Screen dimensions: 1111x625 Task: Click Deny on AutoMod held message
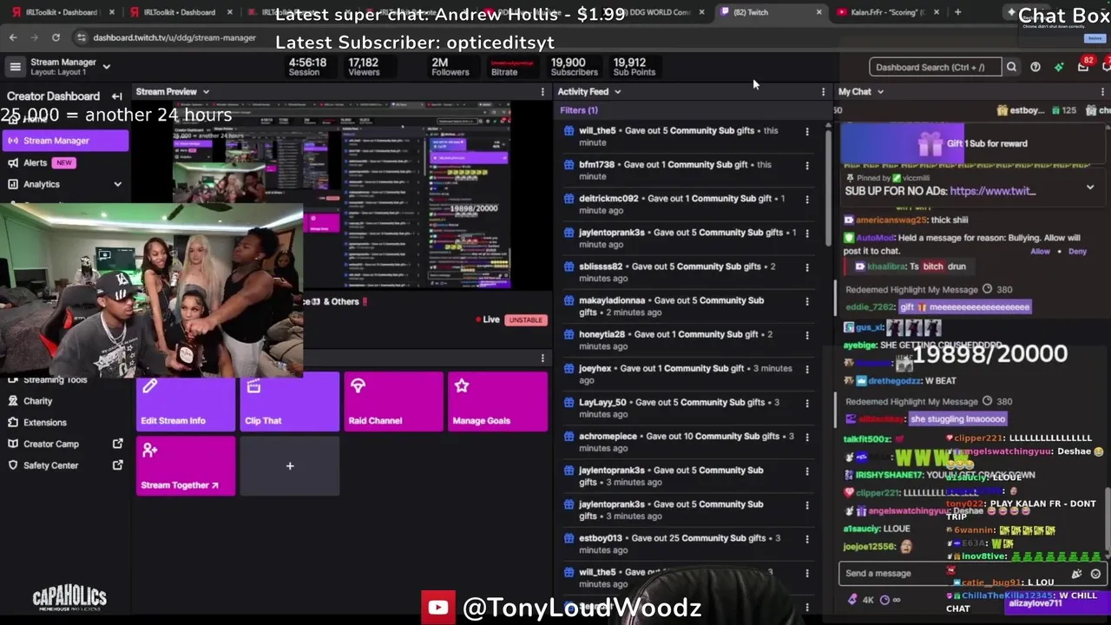click(1077, 252)
